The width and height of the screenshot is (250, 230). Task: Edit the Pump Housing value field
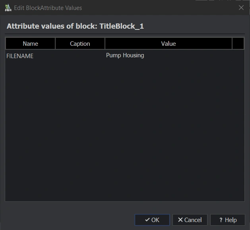click(125, 55)
